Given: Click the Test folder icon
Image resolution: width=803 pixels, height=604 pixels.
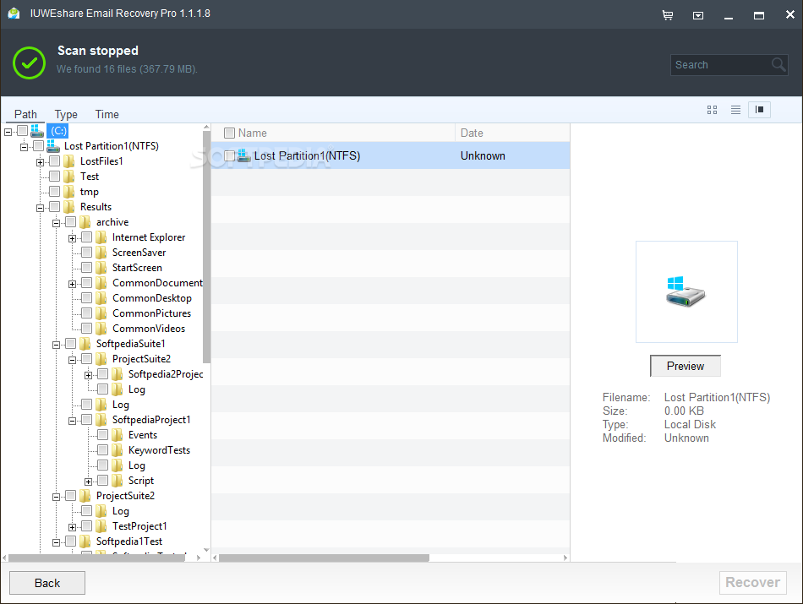Looking at the screenshot, I should [69, 177].
